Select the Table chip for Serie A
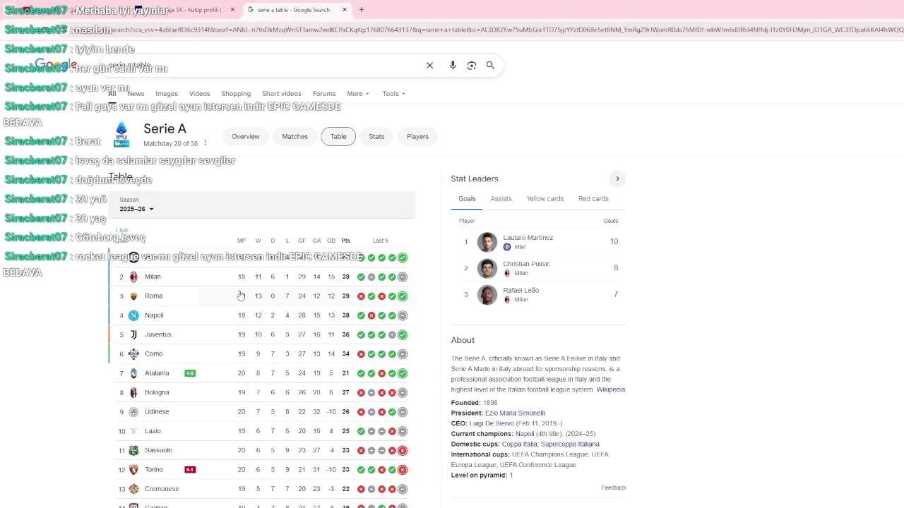This screenshot has height=508, width=904. [338, 136]
